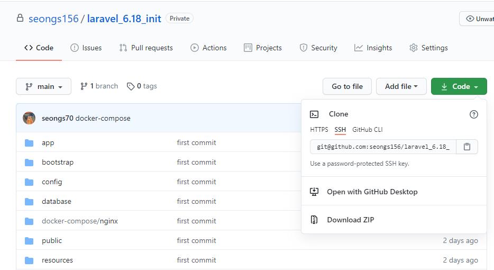Click the zip file icon
494x270 pixels.
click(314, 220)
